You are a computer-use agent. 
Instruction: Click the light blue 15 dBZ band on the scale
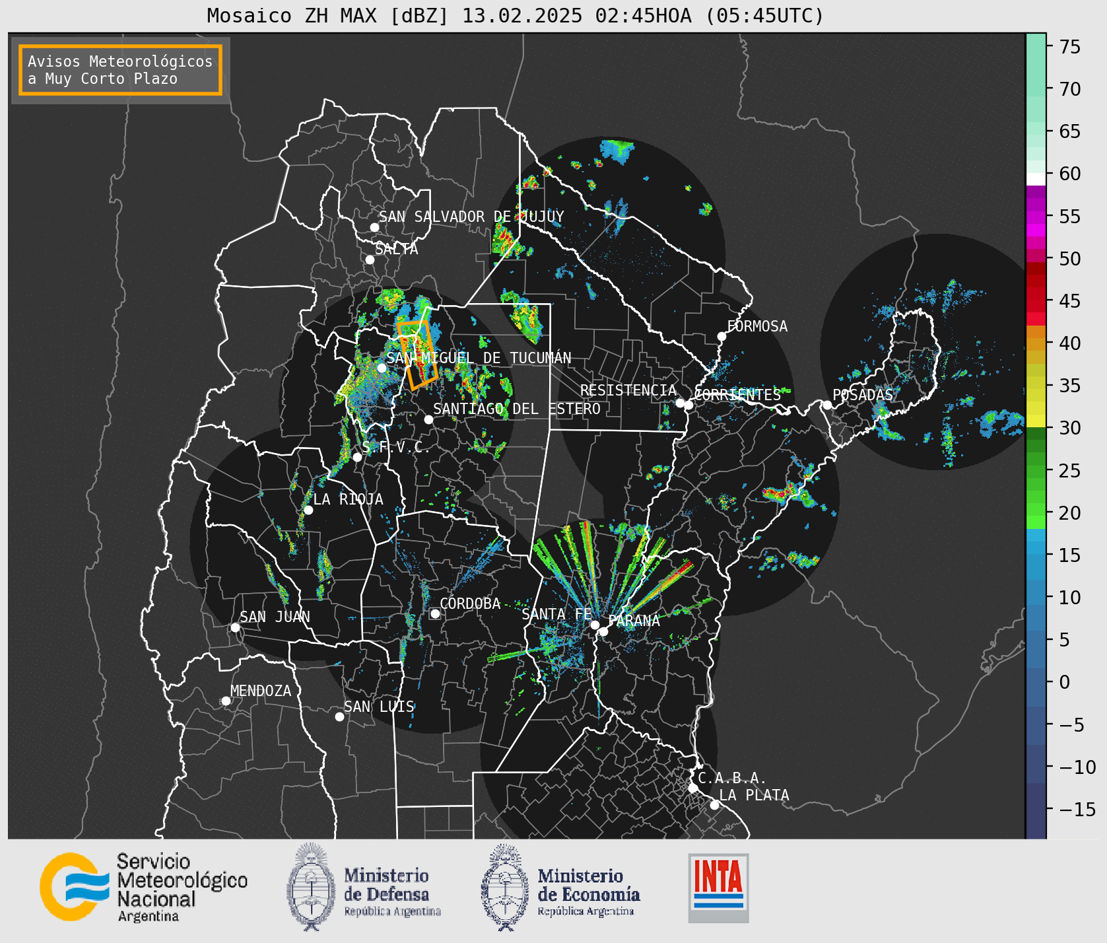tap(1036, 548)
